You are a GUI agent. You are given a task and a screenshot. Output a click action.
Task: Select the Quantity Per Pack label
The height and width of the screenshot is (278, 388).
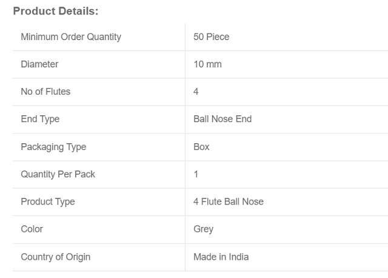coord(58,174)
